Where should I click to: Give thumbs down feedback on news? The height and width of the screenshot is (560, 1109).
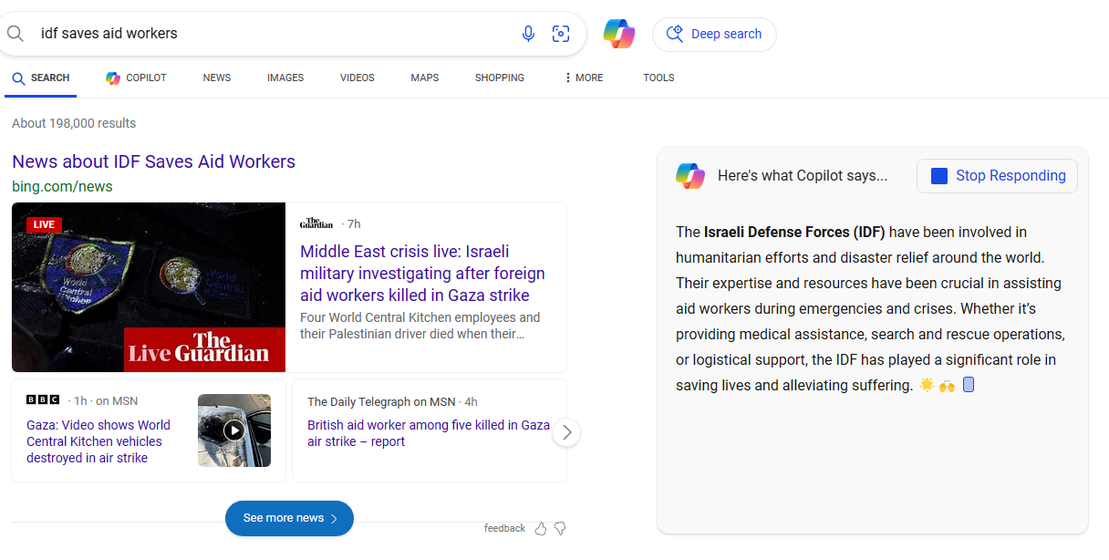[x=560, y=528]
